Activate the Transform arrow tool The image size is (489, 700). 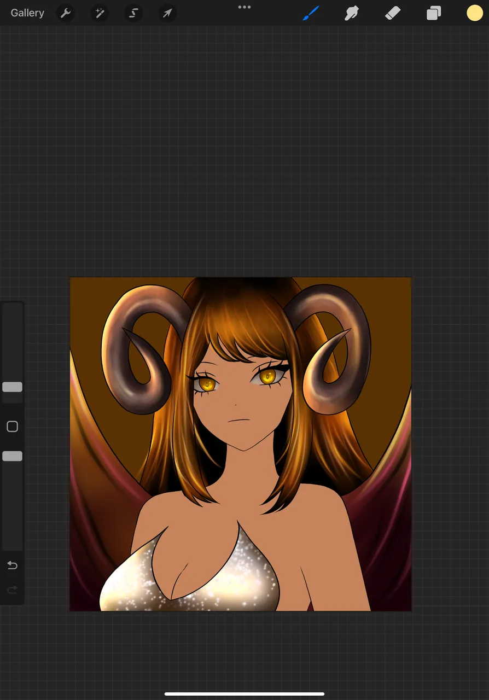pos(167,13)
